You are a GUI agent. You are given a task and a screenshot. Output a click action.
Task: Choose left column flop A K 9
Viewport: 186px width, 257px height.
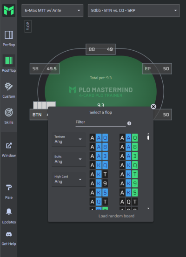[x=99, y=183]
